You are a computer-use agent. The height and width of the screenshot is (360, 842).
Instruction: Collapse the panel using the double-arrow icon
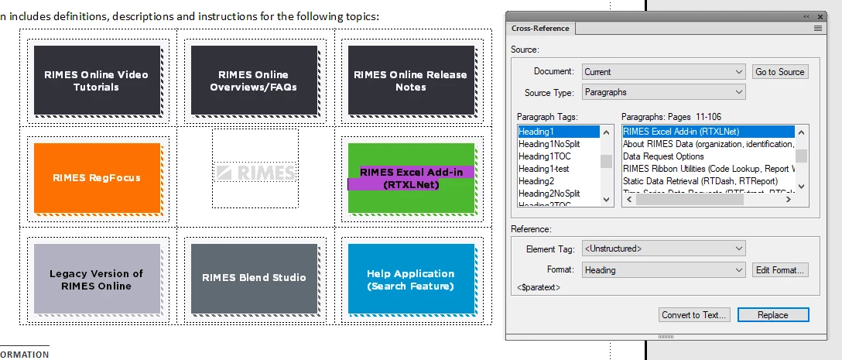pyautogui.click(x=806, y=17)
